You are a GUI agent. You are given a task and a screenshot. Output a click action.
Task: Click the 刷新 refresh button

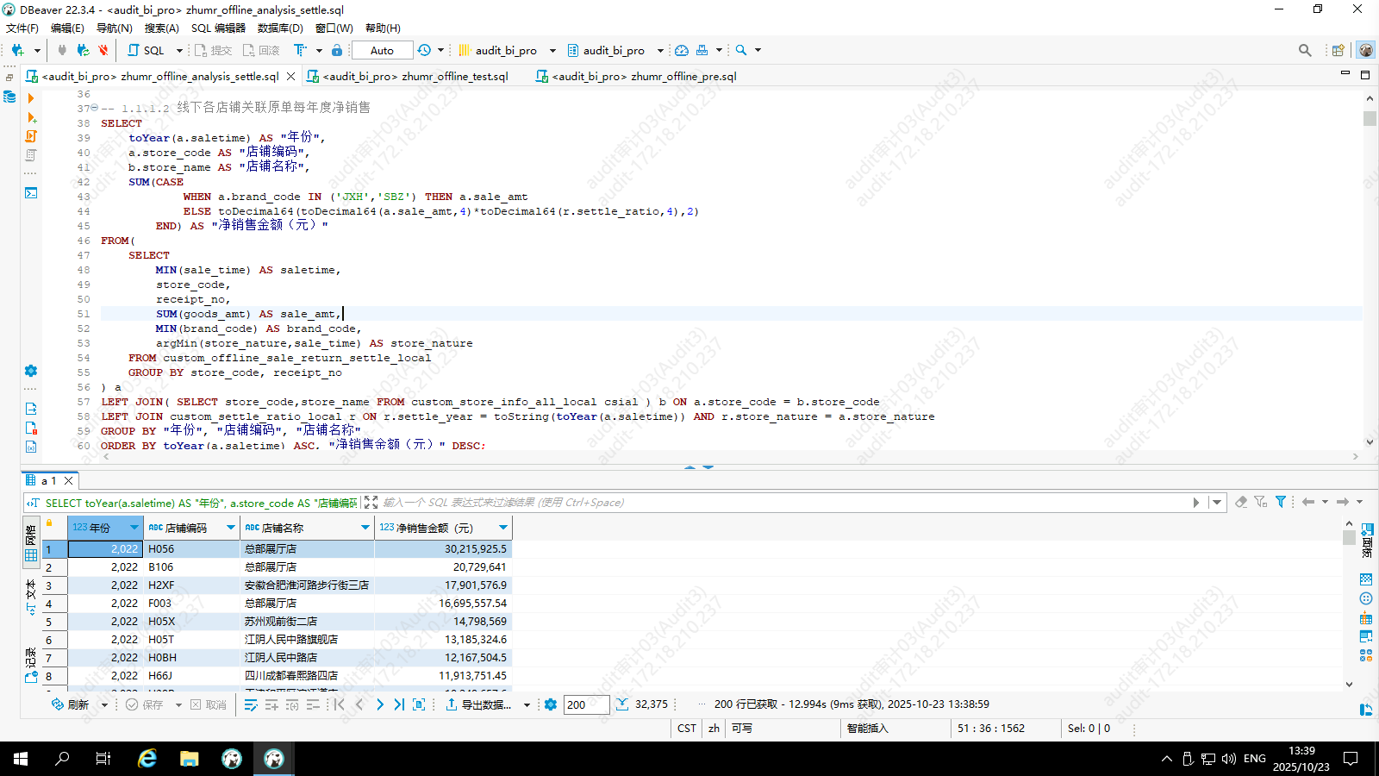pyautogui.click(x=71, y=704)
